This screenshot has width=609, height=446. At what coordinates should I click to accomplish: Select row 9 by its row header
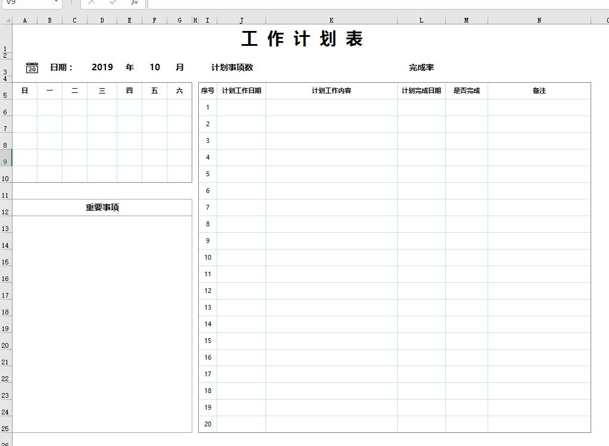[x=5, y=161]
